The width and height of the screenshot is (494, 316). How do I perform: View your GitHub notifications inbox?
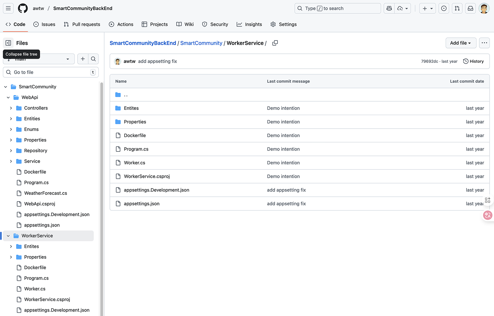point(470,8)
